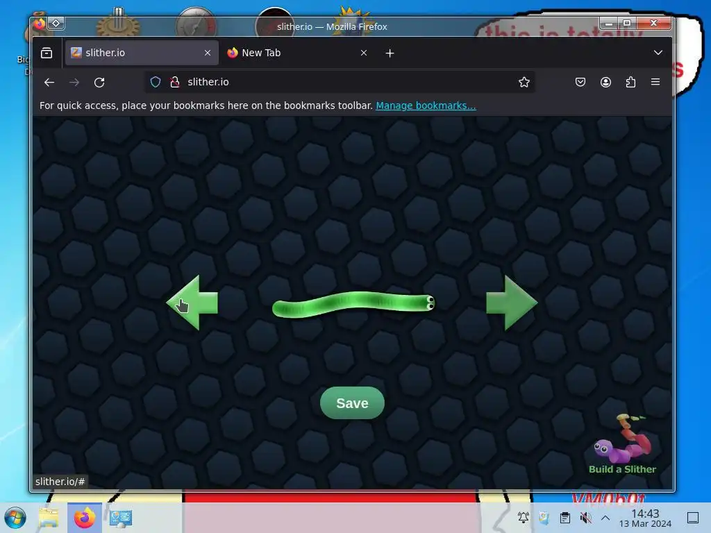Save page to Pocket
This screenshot has width=711, height=533.
[x=580, y=82]
